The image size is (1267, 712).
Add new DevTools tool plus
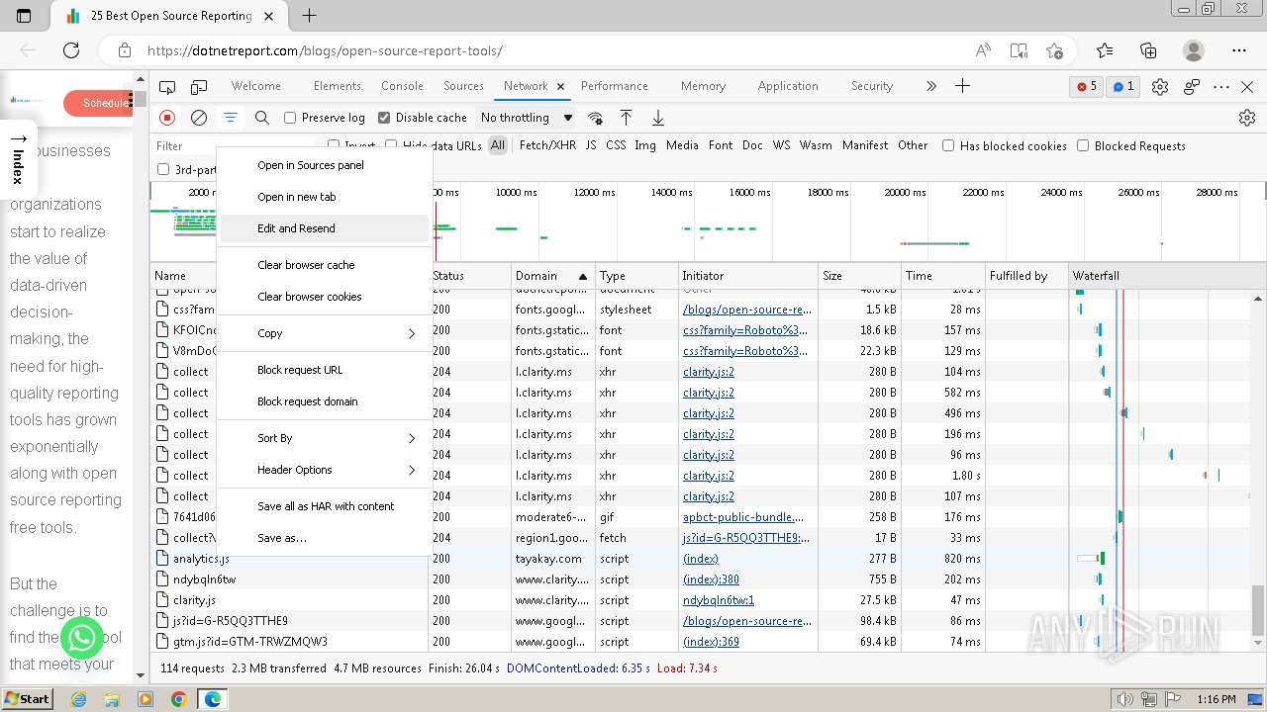pyautogui.click(x=962, y=86)
